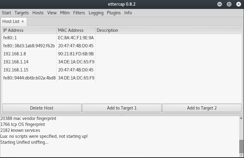The width and height of the screenshot is (244, 158).
Task: Sort by MAC Address column header
Action: (76, 30)
